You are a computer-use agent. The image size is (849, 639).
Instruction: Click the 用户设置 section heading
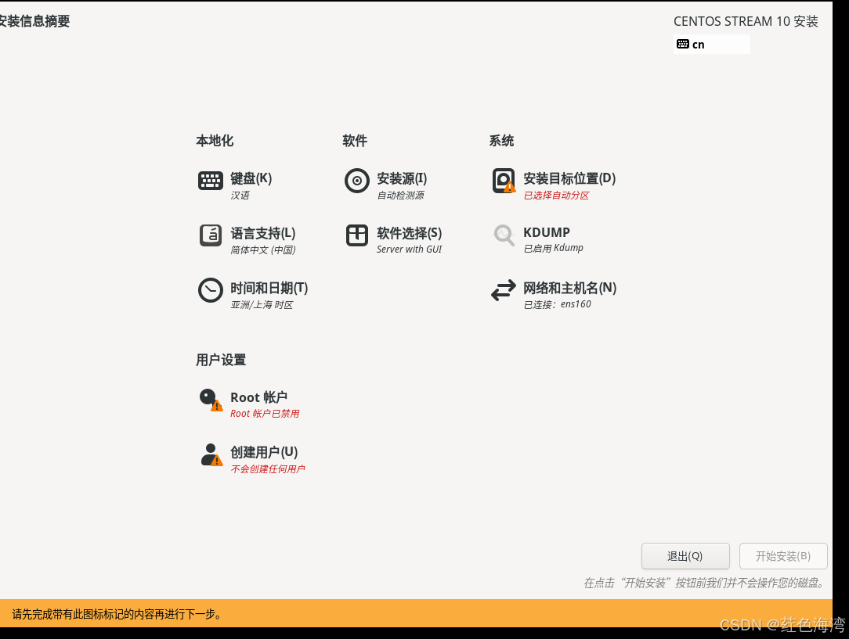tap(221, 360)
